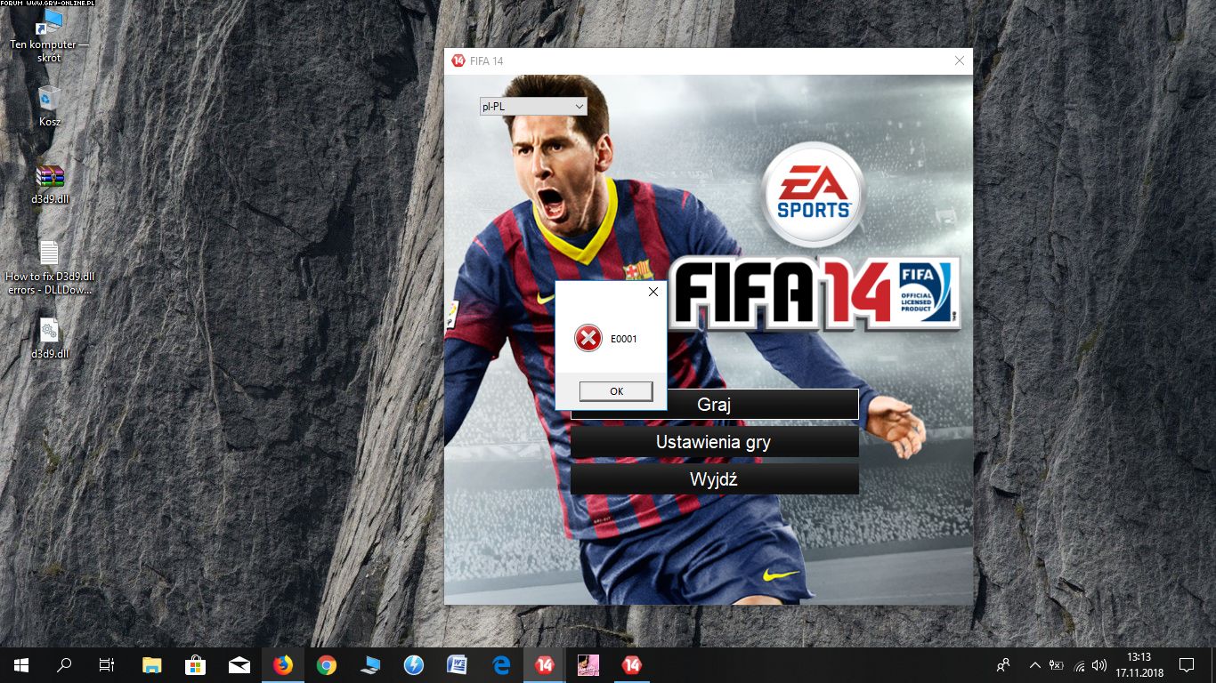Click the Graj button in FIFA launcher
1216x683 pixels.
[715, 405]
